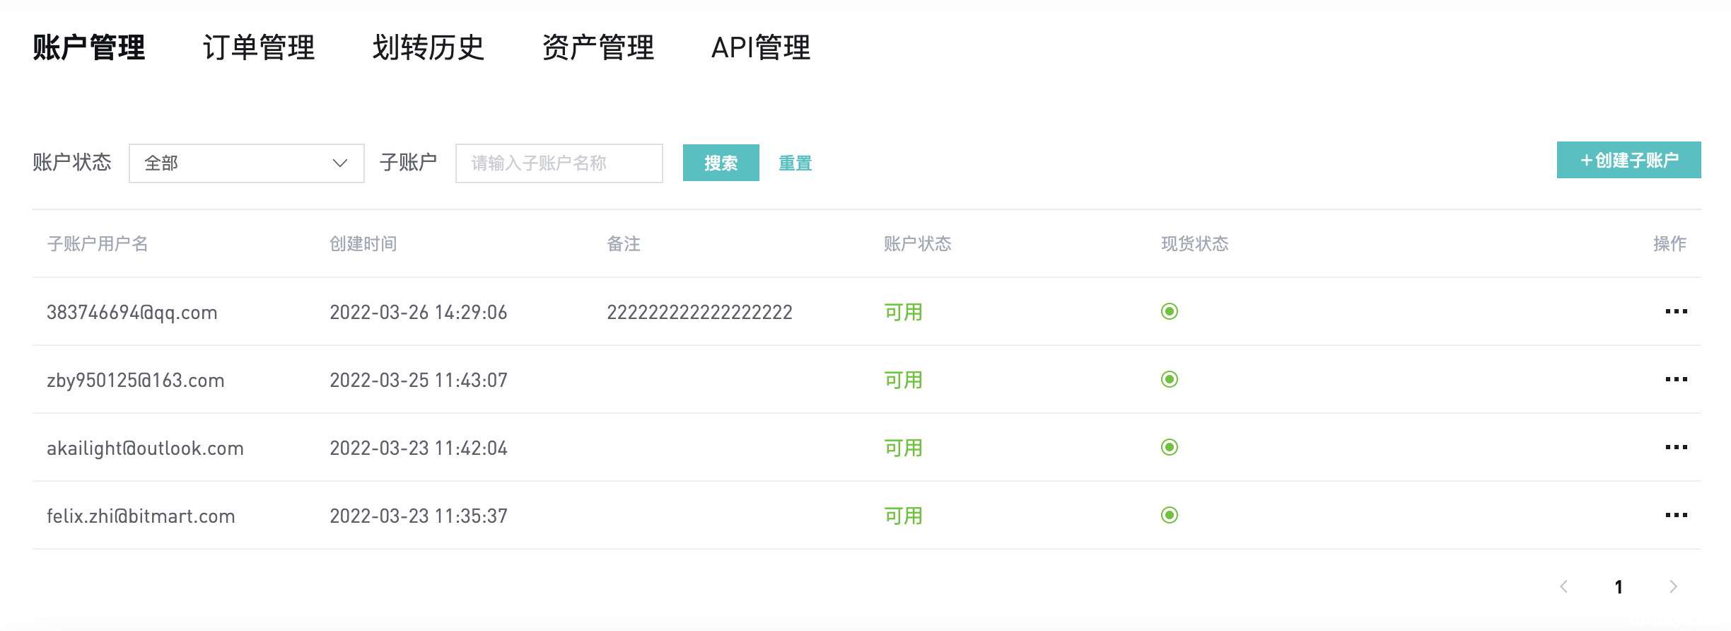Click the 搜索 search button
The image size is (1731, 631).
[721, 163]
